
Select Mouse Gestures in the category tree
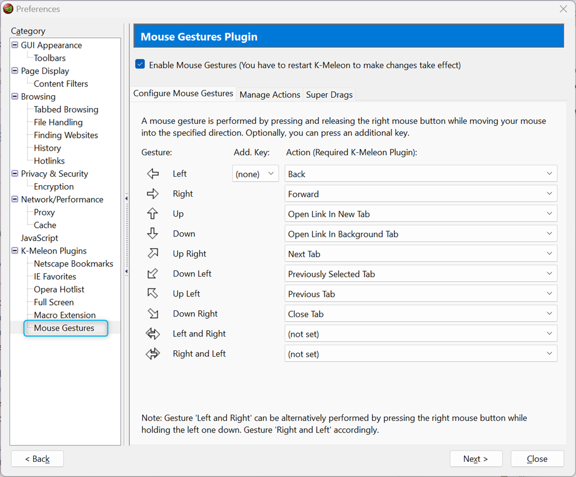coord(64,328)
